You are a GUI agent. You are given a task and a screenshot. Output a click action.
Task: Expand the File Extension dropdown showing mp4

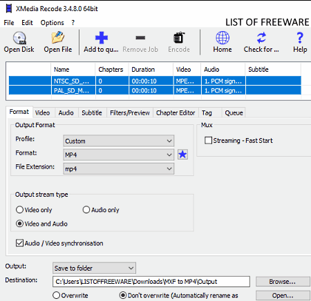119,168
